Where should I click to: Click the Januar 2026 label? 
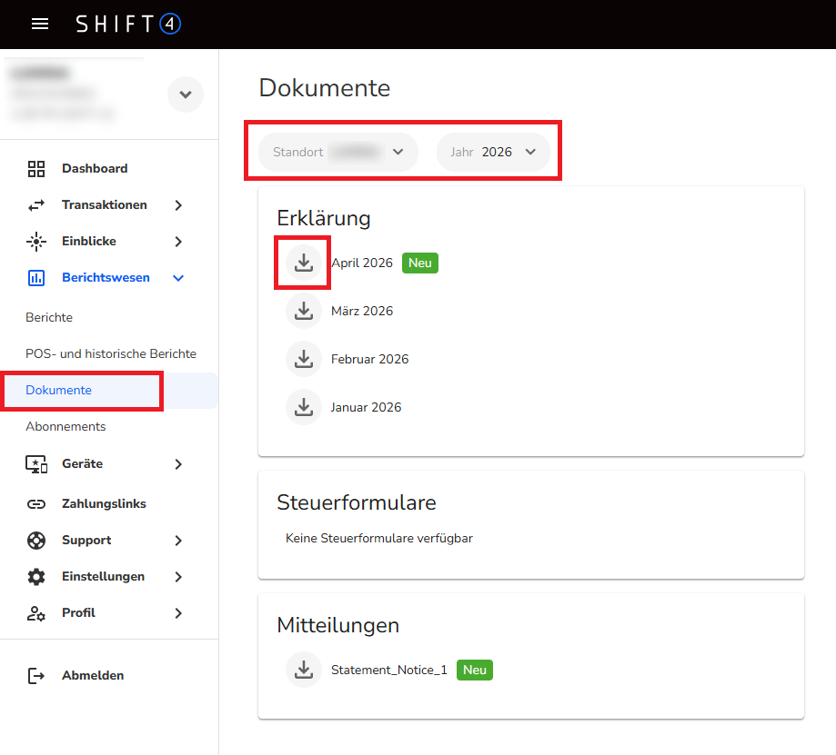point(366,407)
